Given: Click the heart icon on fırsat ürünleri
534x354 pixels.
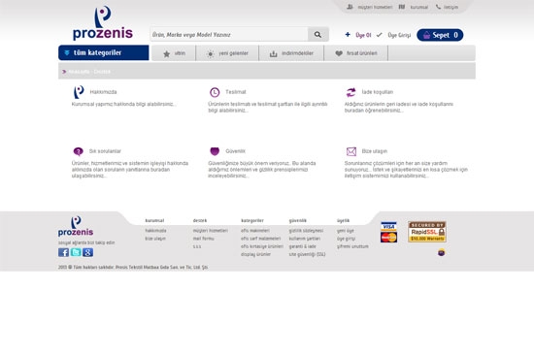Looking at the screenshot, I should (x=339, y=53).
